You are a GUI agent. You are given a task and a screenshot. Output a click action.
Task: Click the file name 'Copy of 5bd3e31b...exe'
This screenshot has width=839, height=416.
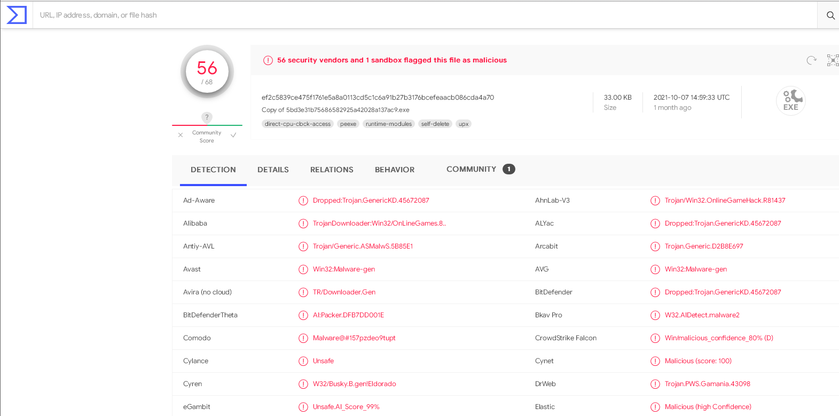coord(335,110)
